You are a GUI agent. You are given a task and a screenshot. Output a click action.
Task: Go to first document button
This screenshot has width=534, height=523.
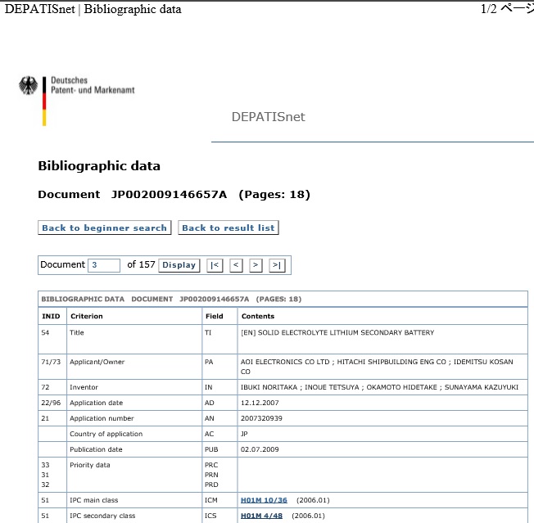pyautogui.click(x=215, y=265)
